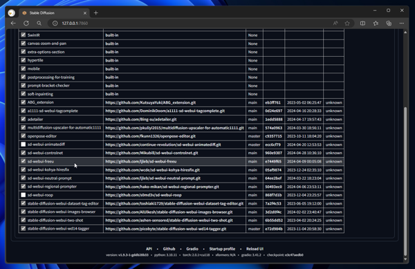Screen dimensions: 415x269
Task: Enable the sd-webui-animatediff checkbox
Action: point(24,144)
